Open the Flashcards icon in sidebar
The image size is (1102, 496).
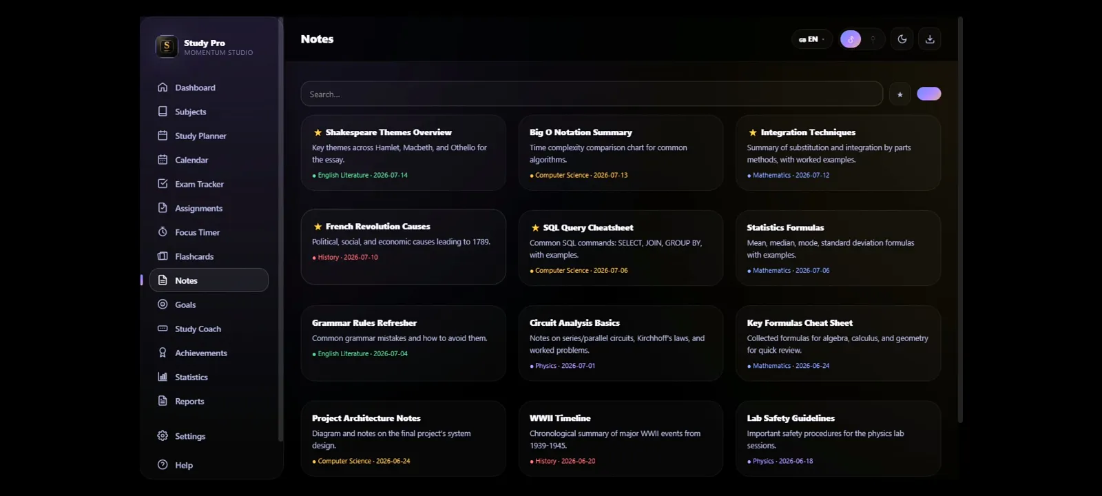coord(163,256)
